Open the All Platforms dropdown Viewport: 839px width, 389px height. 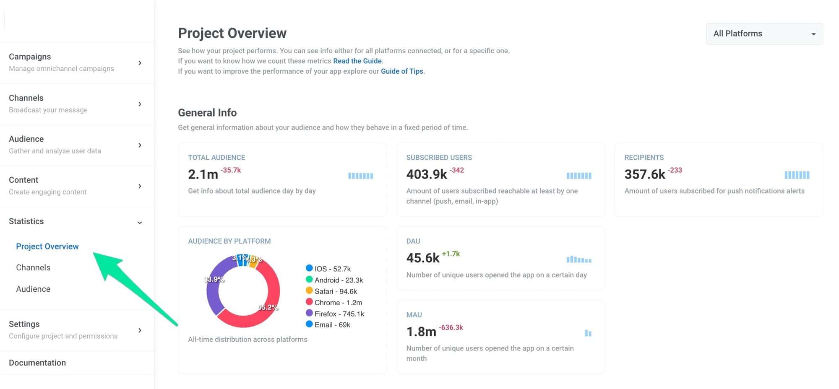764,34
